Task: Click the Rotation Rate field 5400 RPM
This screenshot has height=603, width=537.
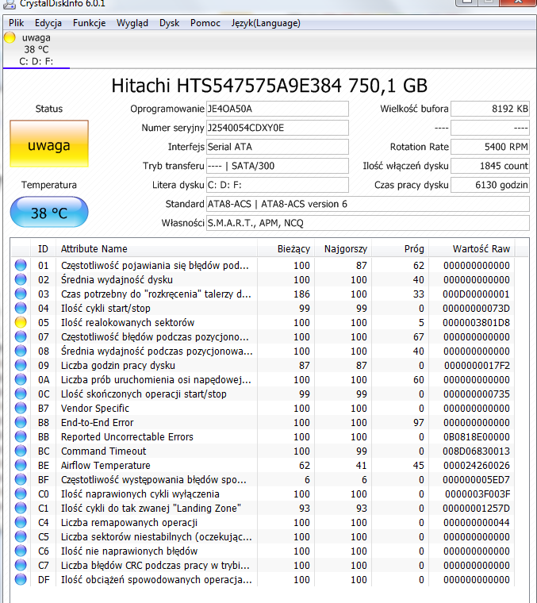Action: coord(490,147)
